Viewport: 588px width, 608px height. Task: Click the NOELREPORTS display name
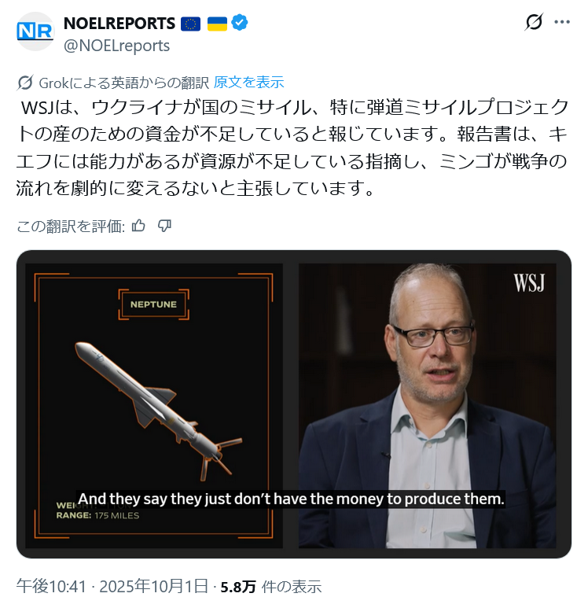[x=119, y=24]
